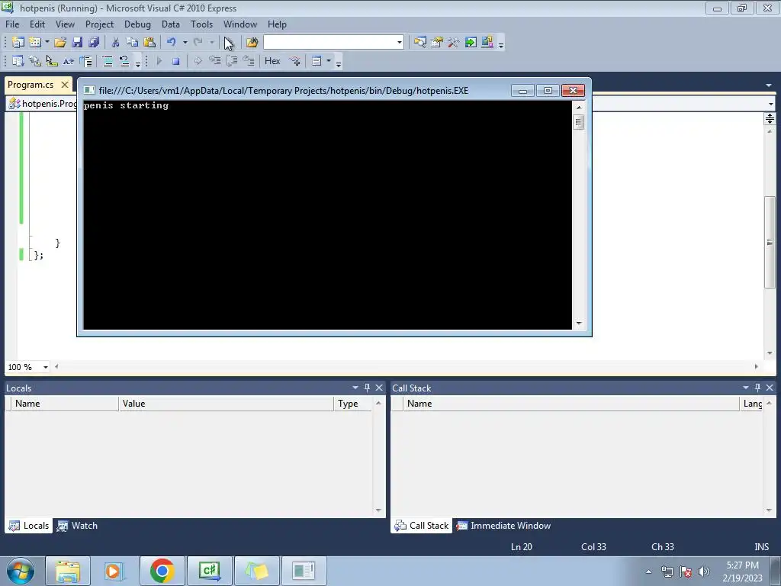This screenshot has width=781, height=586.
Task: Save the file with the floppy disk icon
Action: (77, 43)
